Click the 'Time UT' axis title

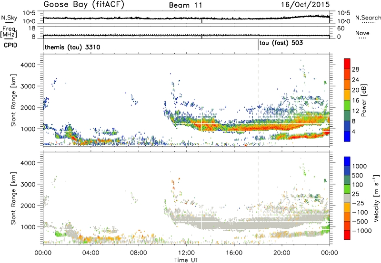pyautogui.click(x=186, y=260)
